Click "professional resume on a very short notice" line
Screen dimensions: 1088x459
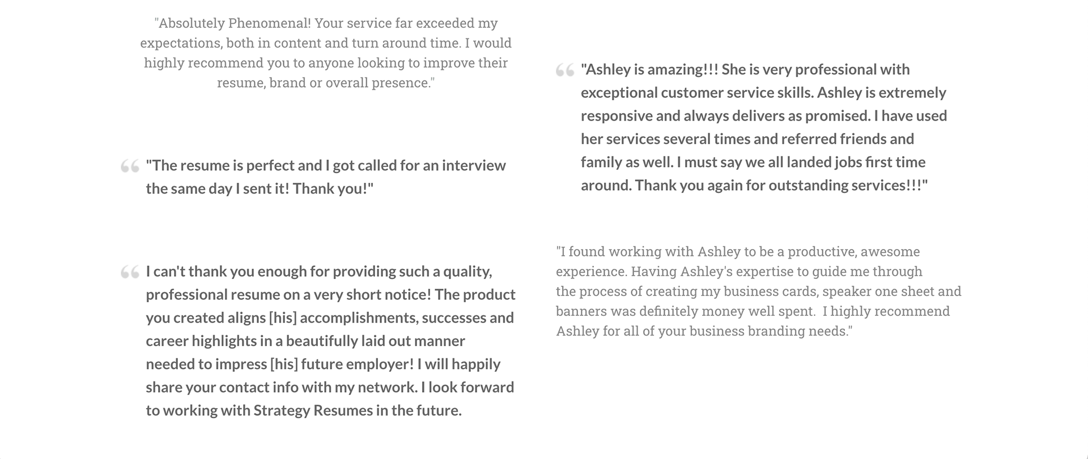[330, 294]
